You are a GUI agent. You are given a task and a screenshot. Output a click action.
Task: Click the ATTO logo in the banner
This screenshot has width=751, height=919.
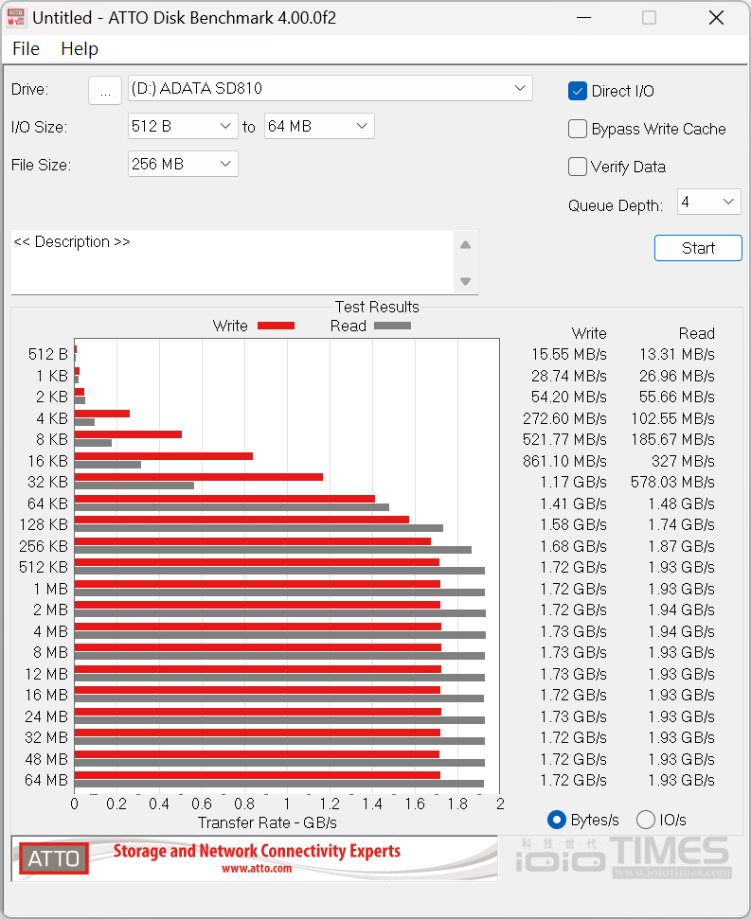(54, 858)
